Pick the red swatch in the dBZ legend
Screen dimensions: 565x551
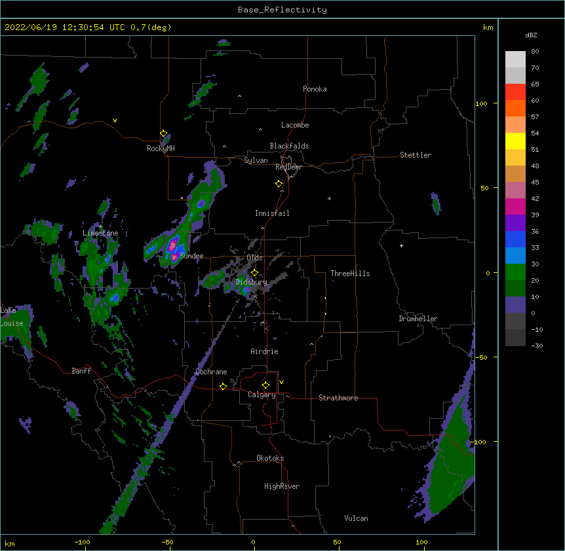(515, 92)
